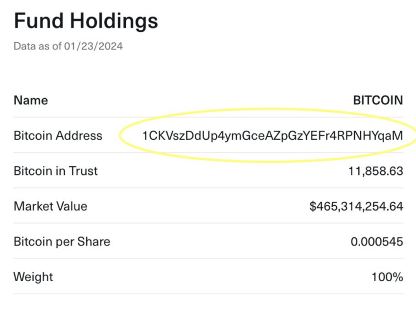Click the Fund Holdings heading

pyautogui.click(x=86, y=21)
